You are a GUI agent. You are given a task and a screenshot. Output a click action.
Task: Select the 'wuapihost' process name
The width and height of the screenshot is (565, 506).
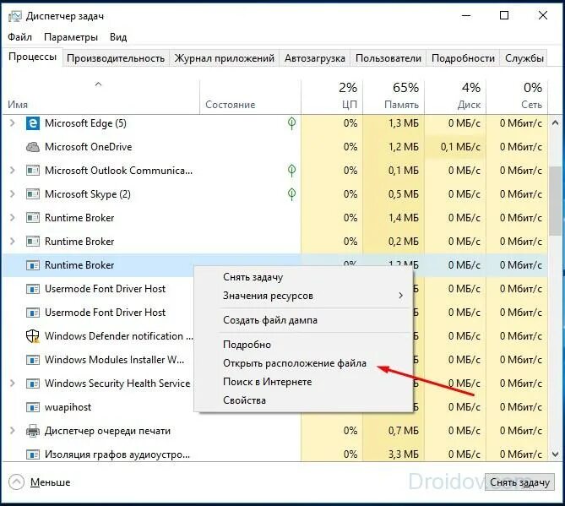(68, 407)
